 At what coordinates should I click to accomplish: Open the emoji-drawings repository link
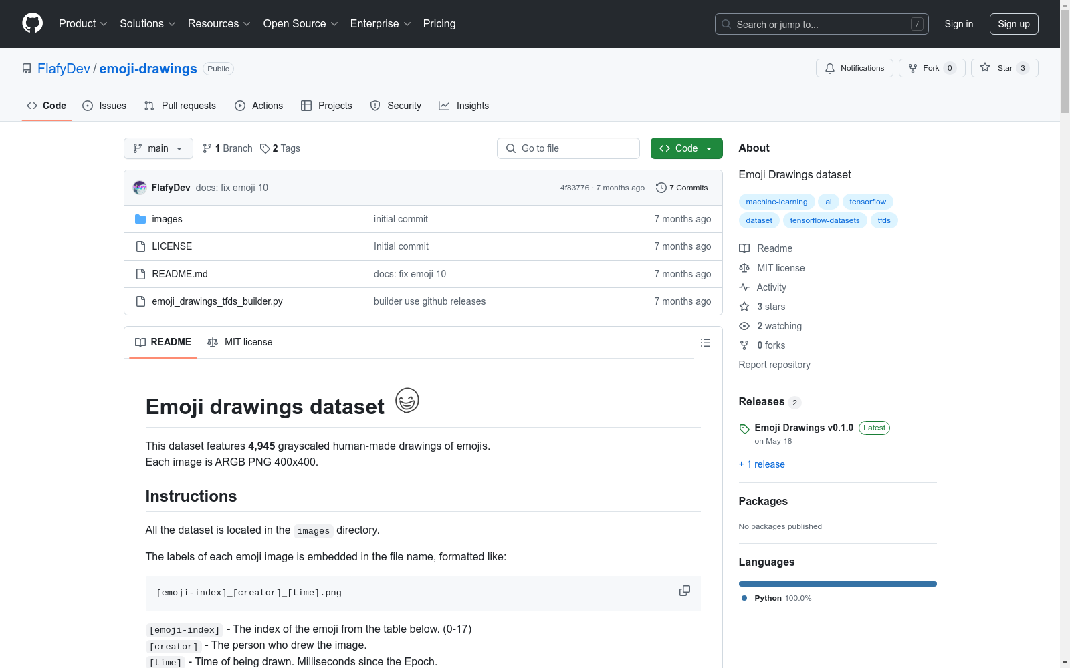coord(148,69)
